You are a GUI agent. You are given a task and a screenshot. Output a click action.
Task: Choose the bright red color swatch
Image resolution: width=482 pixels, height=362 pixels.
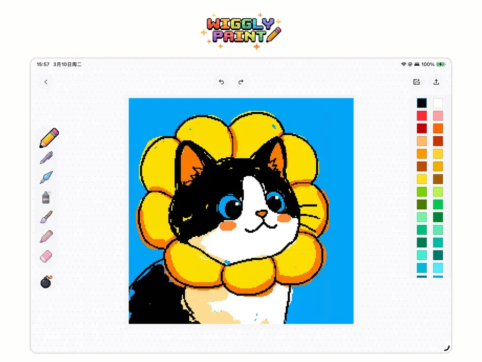coord(422,116)
